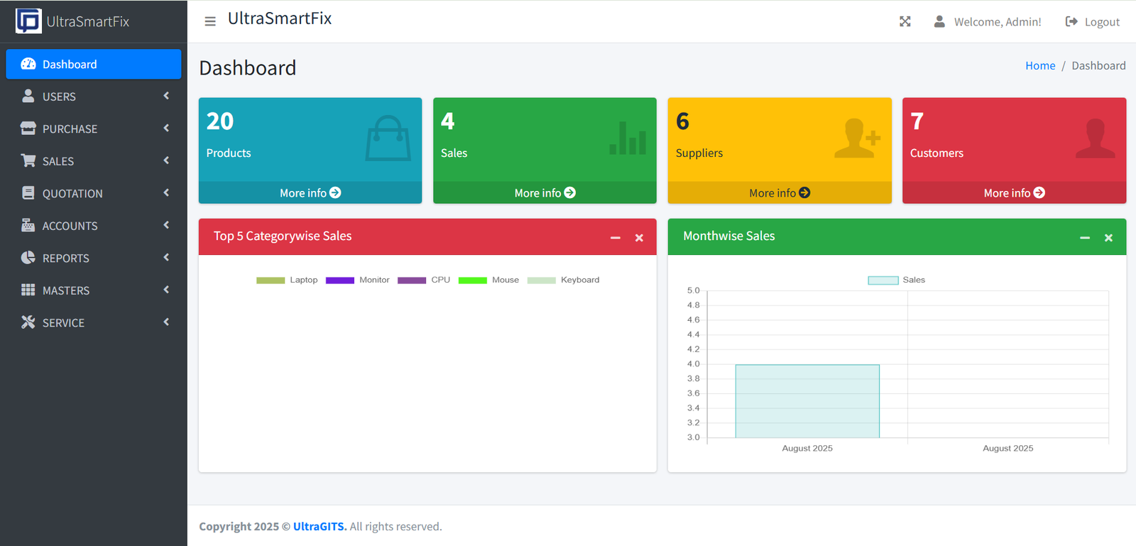Click the SALES cart icon
The height and width of the screenshot is (546, 1136).
[x=28, y=160]
